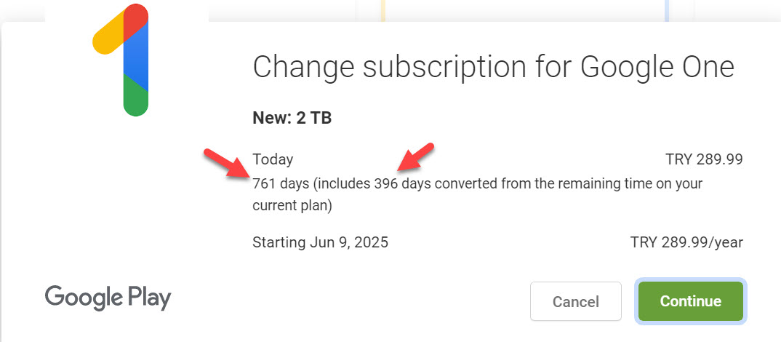Click the 'Starting Jun 9, 2025' line
781x342 pixels.
(320, 242)
